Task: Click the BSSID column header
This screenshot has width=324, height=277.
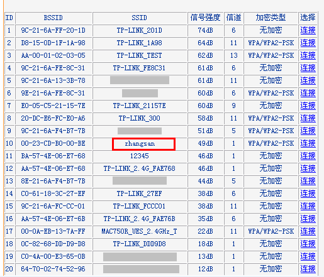Action: click(53, 18)
